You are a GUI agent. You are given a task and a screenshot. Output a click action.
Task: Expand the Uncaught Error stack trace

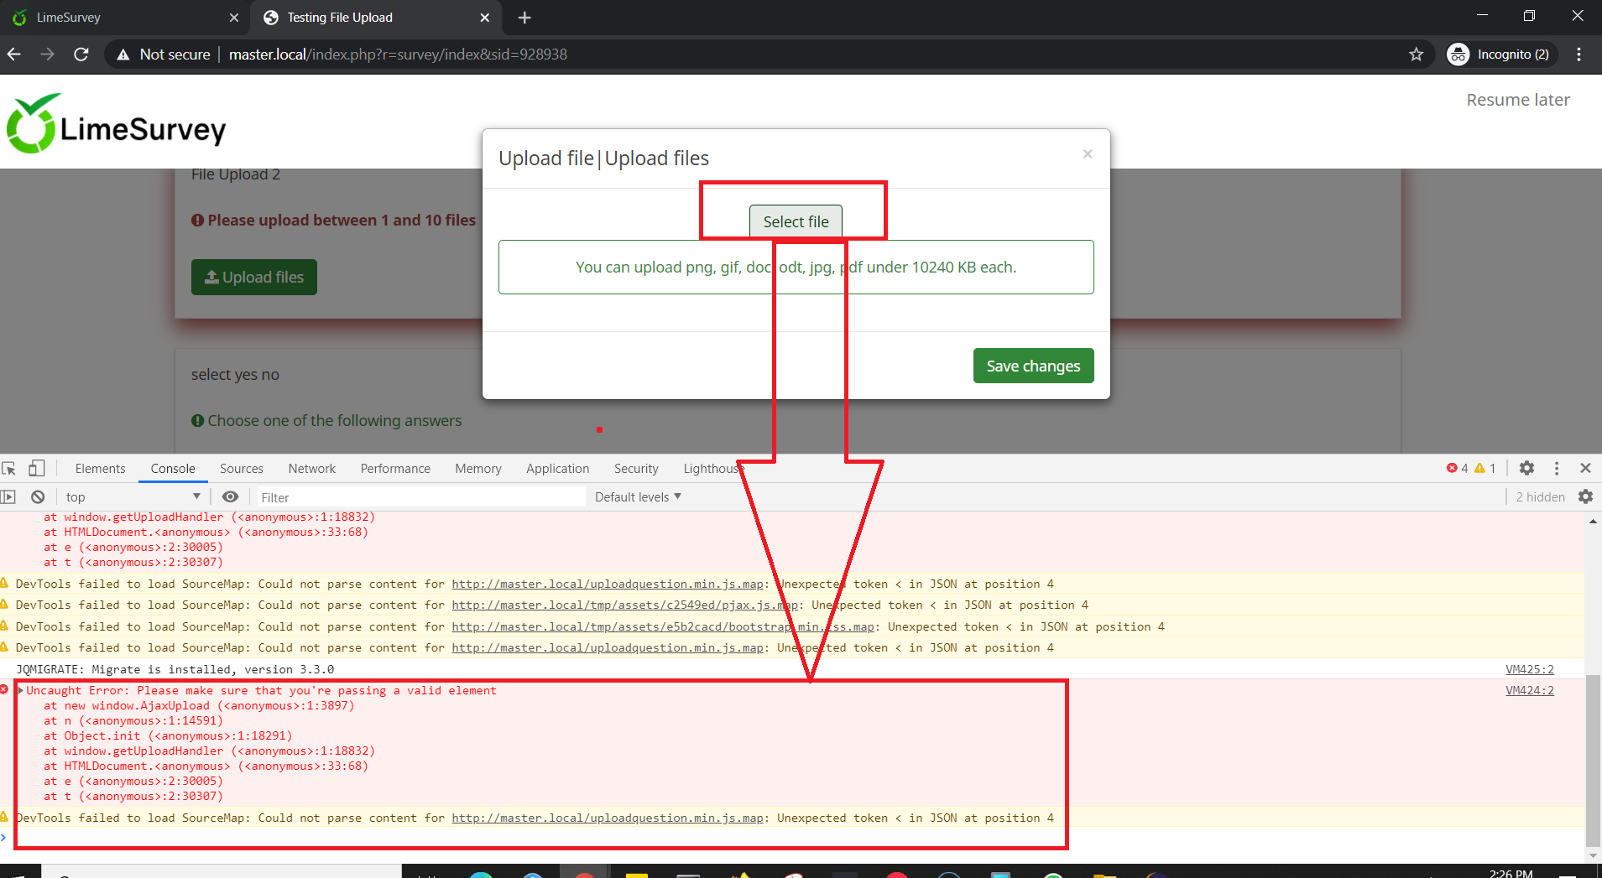point(21,690)
